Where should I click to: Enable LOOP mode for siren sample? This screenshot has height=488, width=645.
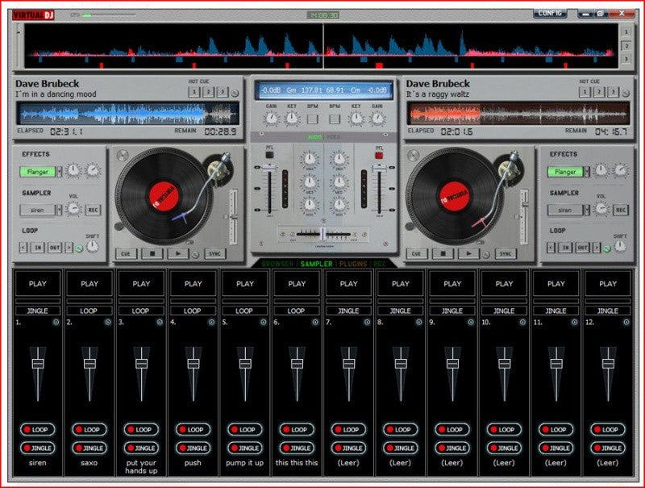point(37,429)
